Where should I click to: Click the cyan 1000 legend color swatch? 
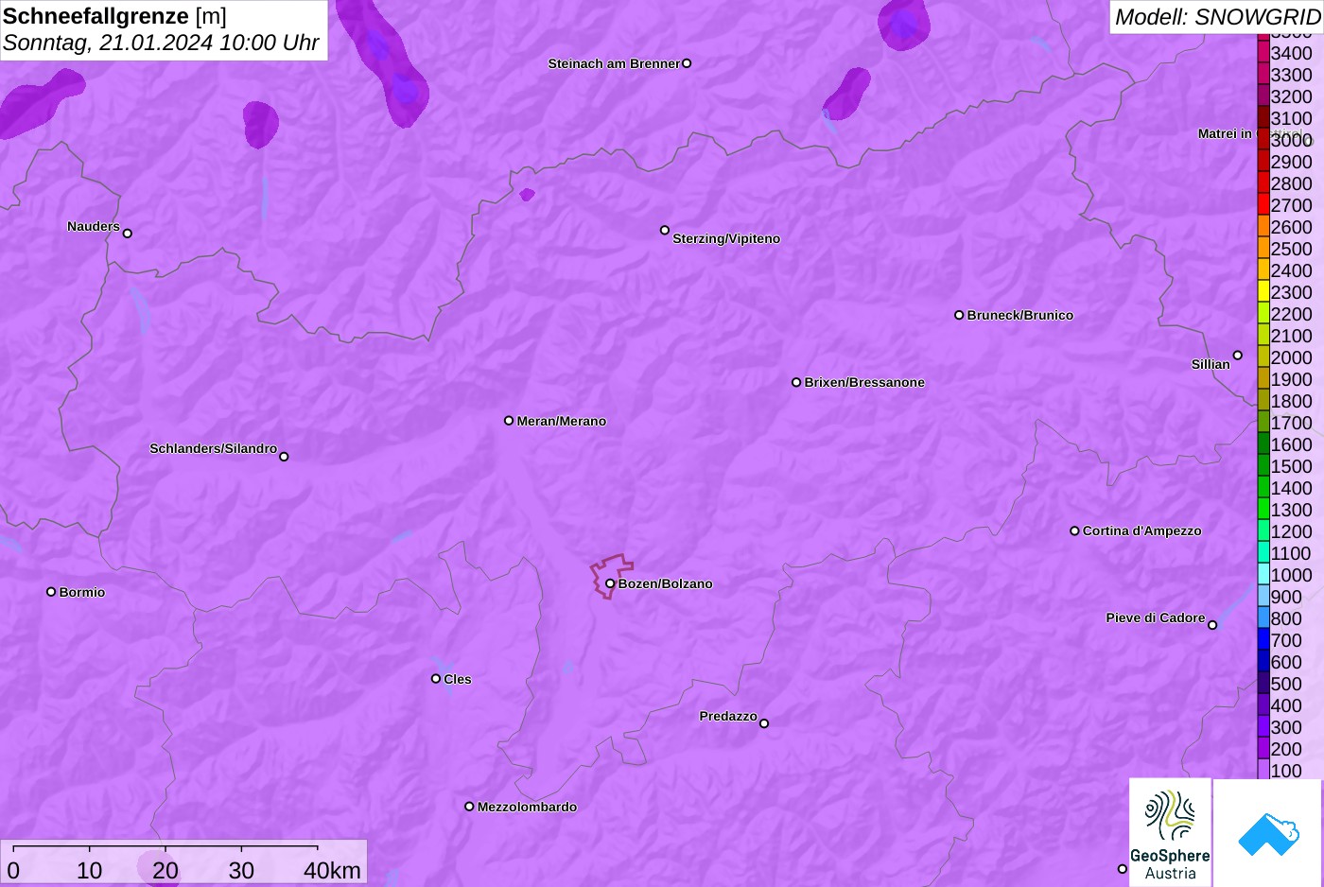pos(1263,574)
